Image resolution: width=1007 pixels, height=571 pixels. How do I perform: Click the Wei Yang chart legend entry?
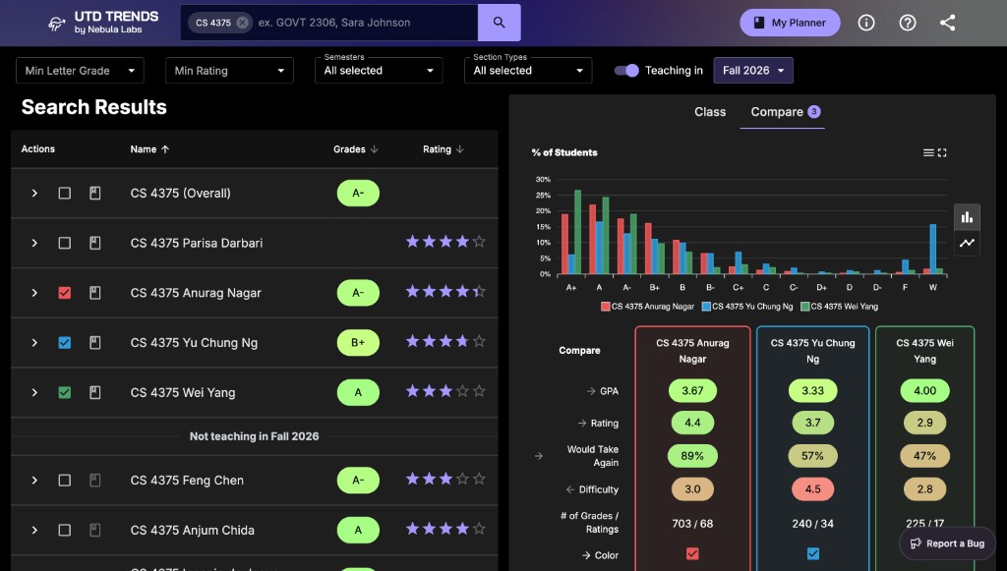tap(840, 307)
